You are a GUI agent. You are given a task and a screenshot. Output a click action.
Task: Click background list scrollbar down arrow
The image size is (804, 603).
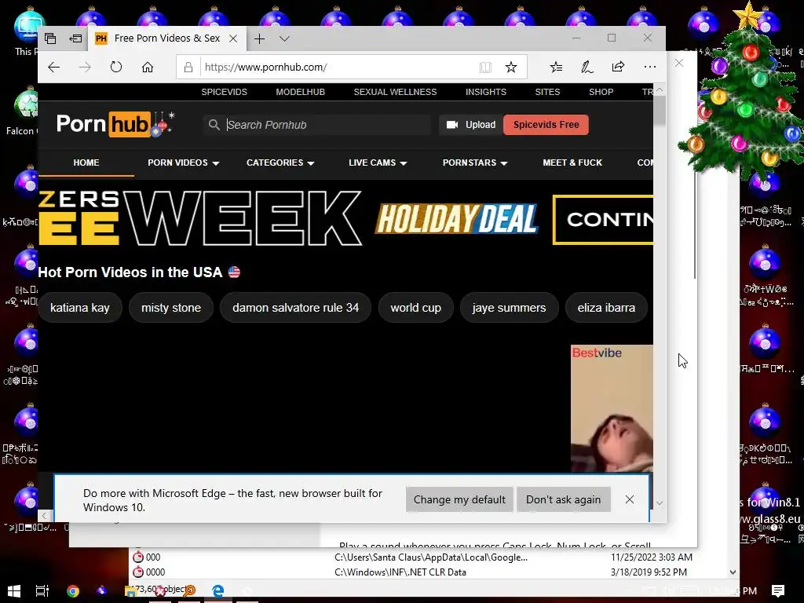point(733,572)
